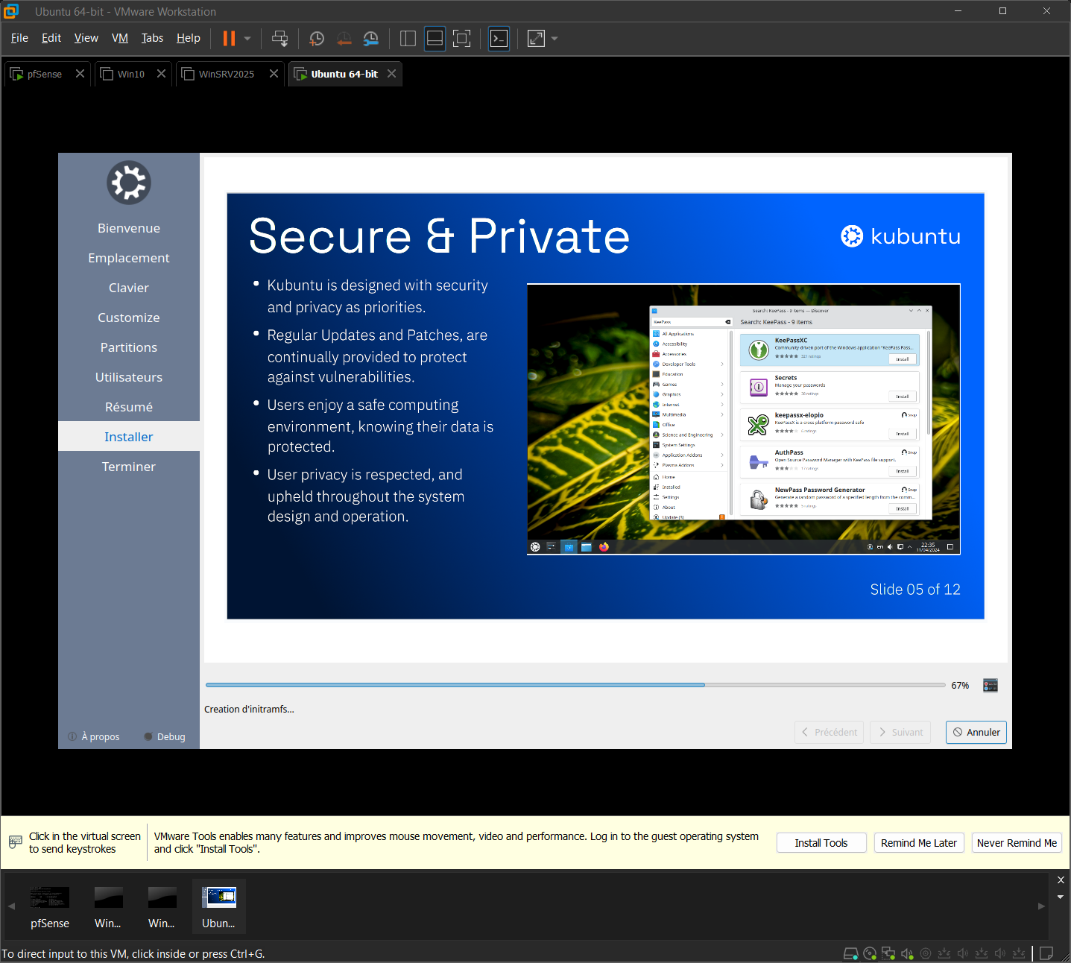Toggle the Debug option in installer

[165, 736]
